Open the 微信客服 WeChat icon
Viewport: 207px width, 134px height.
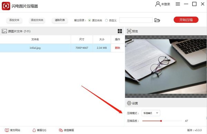tap(61, 130)
